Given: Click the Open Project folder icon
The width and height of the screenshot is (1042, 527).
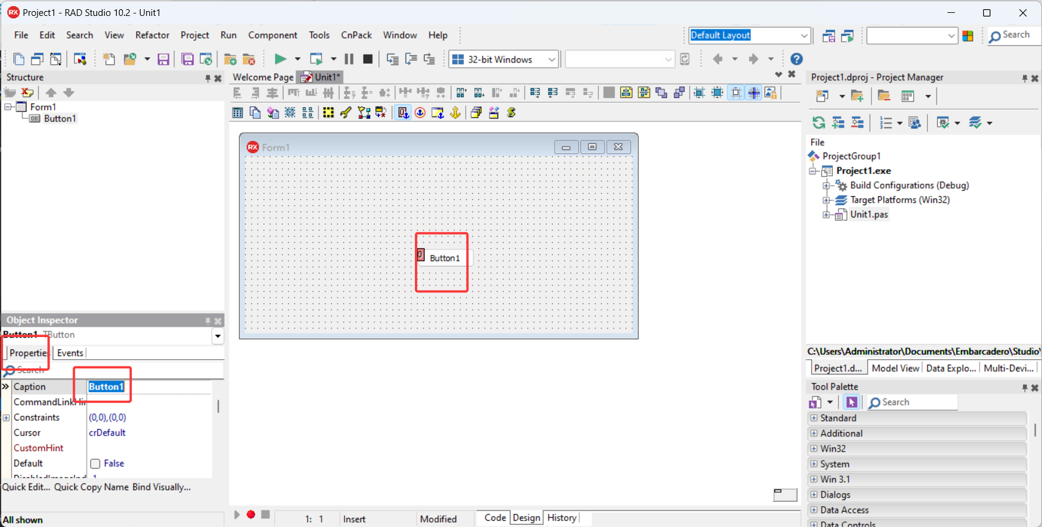Looking at the screenshot, I should 130,59.
